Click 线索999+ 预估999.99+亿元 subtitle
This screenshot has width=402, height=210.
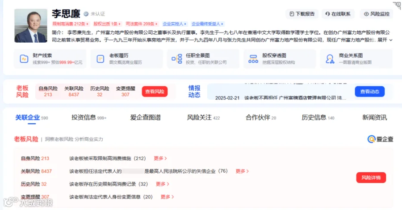pos(58,62)
